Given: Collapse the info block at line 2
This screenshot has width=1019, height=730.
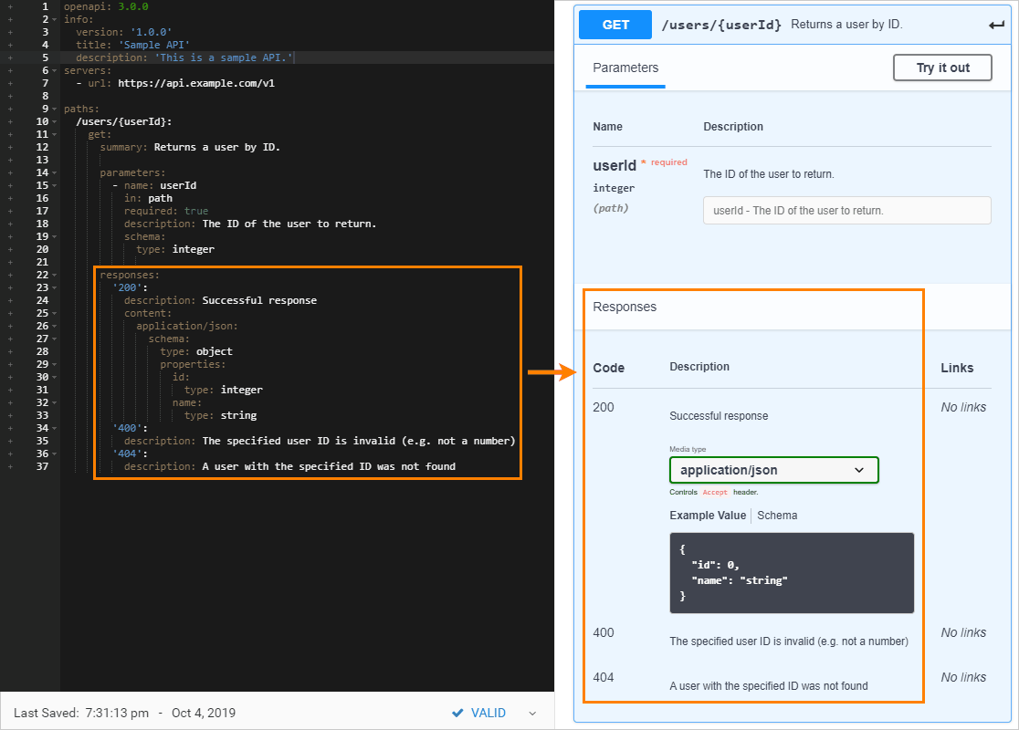Looking at the screenshot, I should [55, 19].
